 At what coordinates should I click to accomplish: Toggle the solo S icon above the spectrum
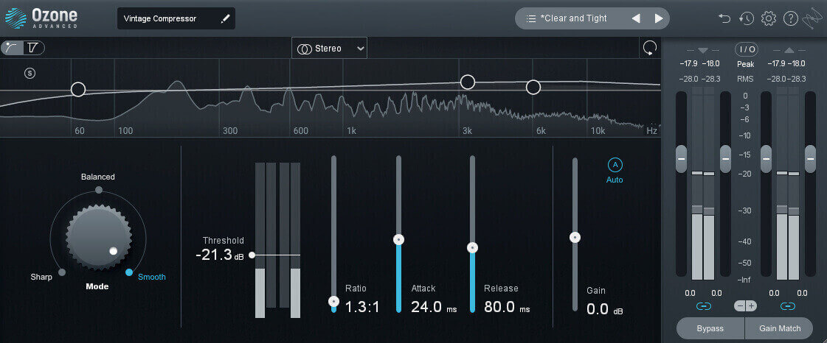30,73
